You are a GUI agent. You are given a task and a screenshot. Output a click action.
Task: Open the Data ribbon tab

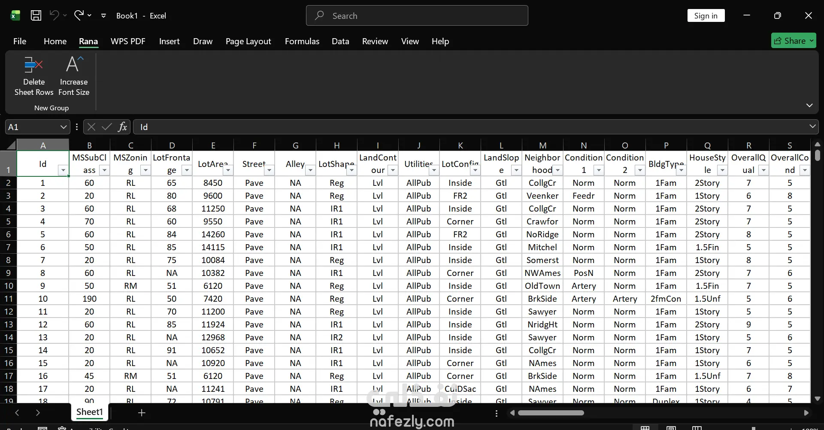point(340,41)
